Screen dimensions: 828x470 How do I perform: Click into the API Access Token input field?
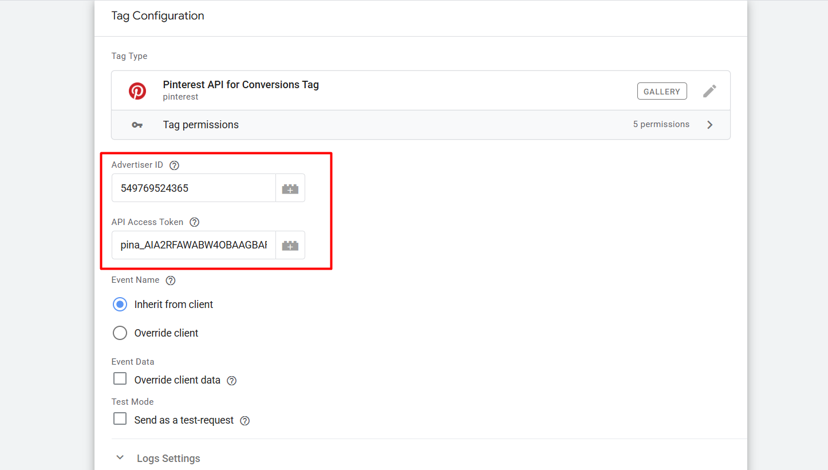[x=194, y=246]
